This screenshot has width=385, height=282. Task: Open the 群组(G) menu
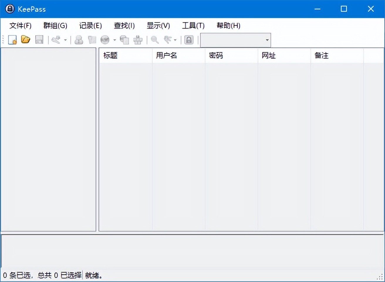click(x=55, y=26)
